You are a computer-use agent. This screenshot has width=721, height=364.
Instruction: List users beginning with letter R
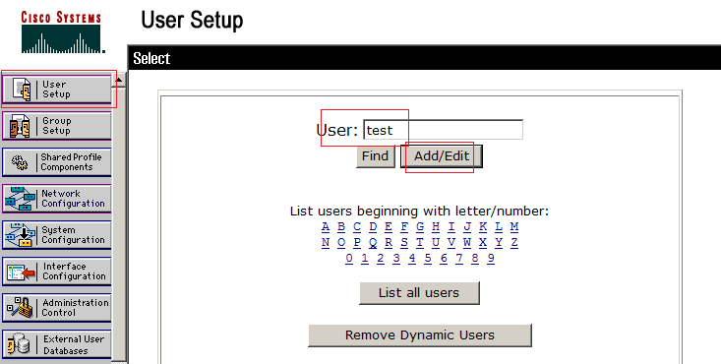[x=389, y=243]
